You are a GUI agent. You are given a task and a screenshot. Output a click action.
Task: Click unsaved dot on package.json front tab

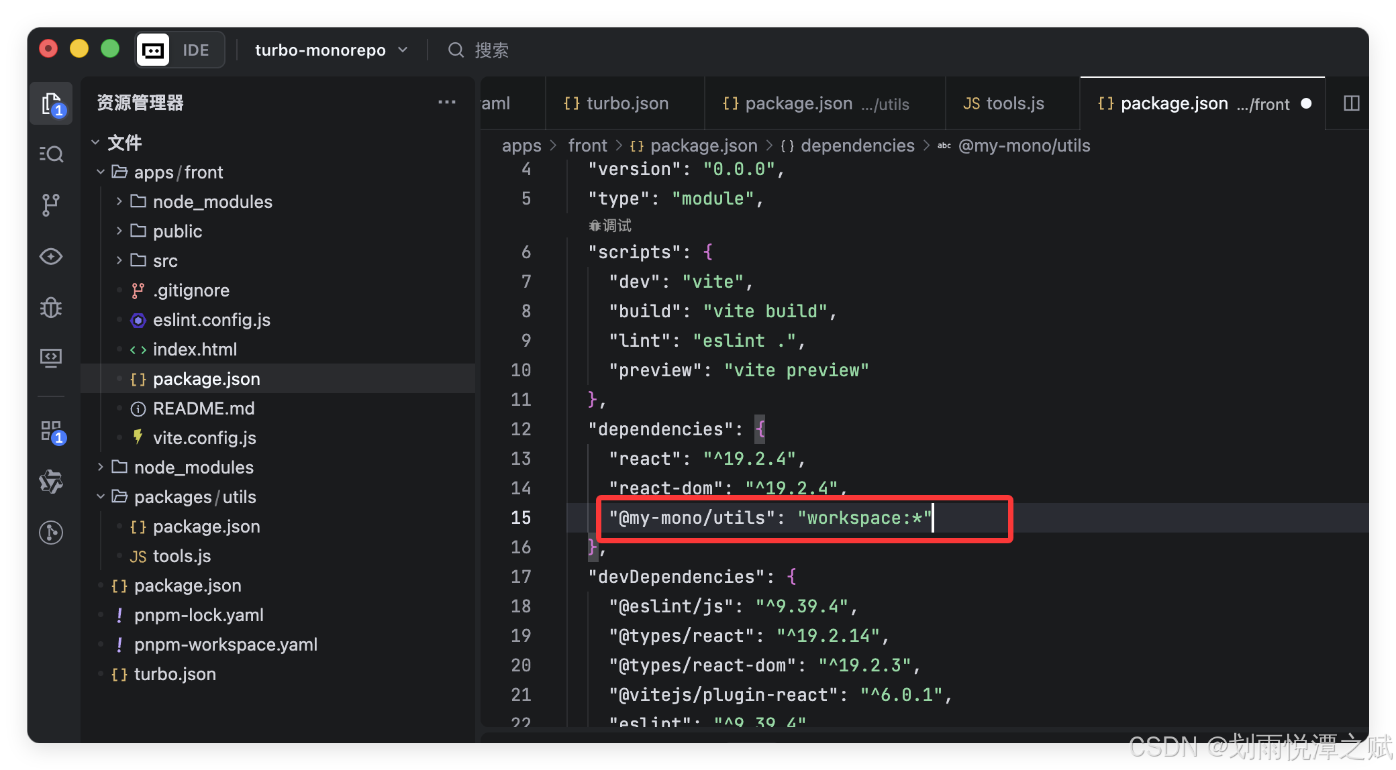1306,103
